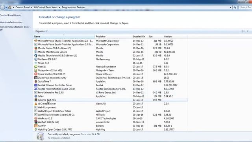The width and height of the screenshot is (252, 142).
Task: Click the Node.js Foundation publisher cell
Action: point(106,67)
